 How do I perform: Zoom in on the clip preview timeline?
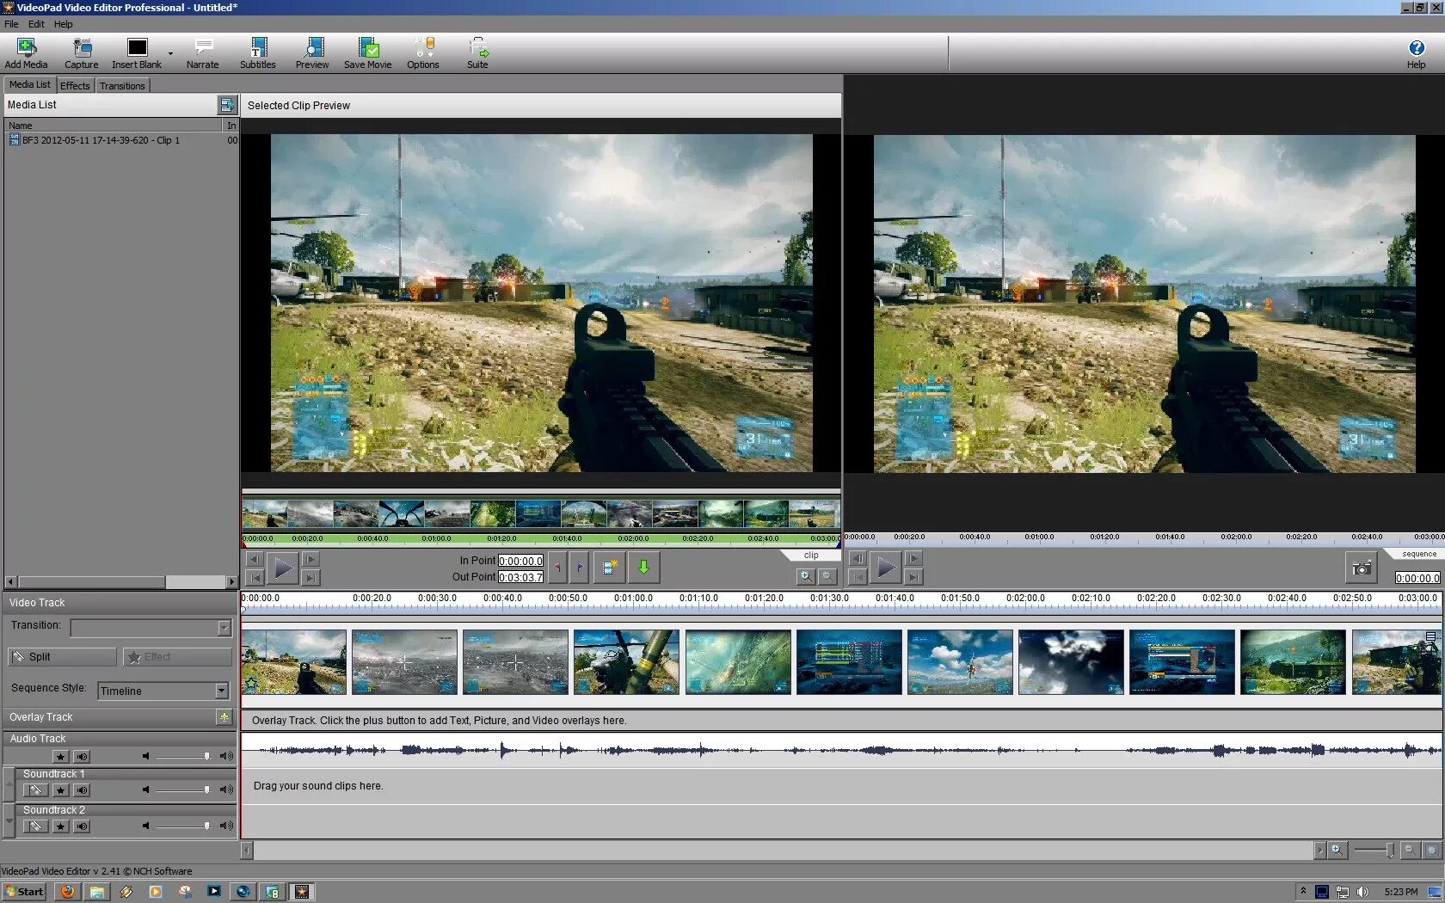pos(805,576)
